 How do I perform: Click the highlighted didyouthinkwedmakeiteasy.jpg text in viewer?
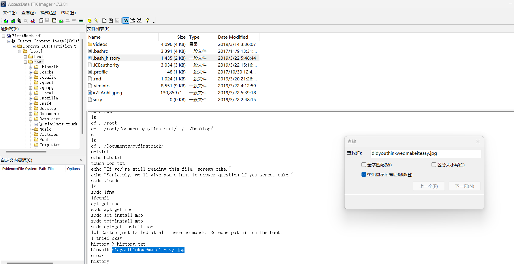148,250
